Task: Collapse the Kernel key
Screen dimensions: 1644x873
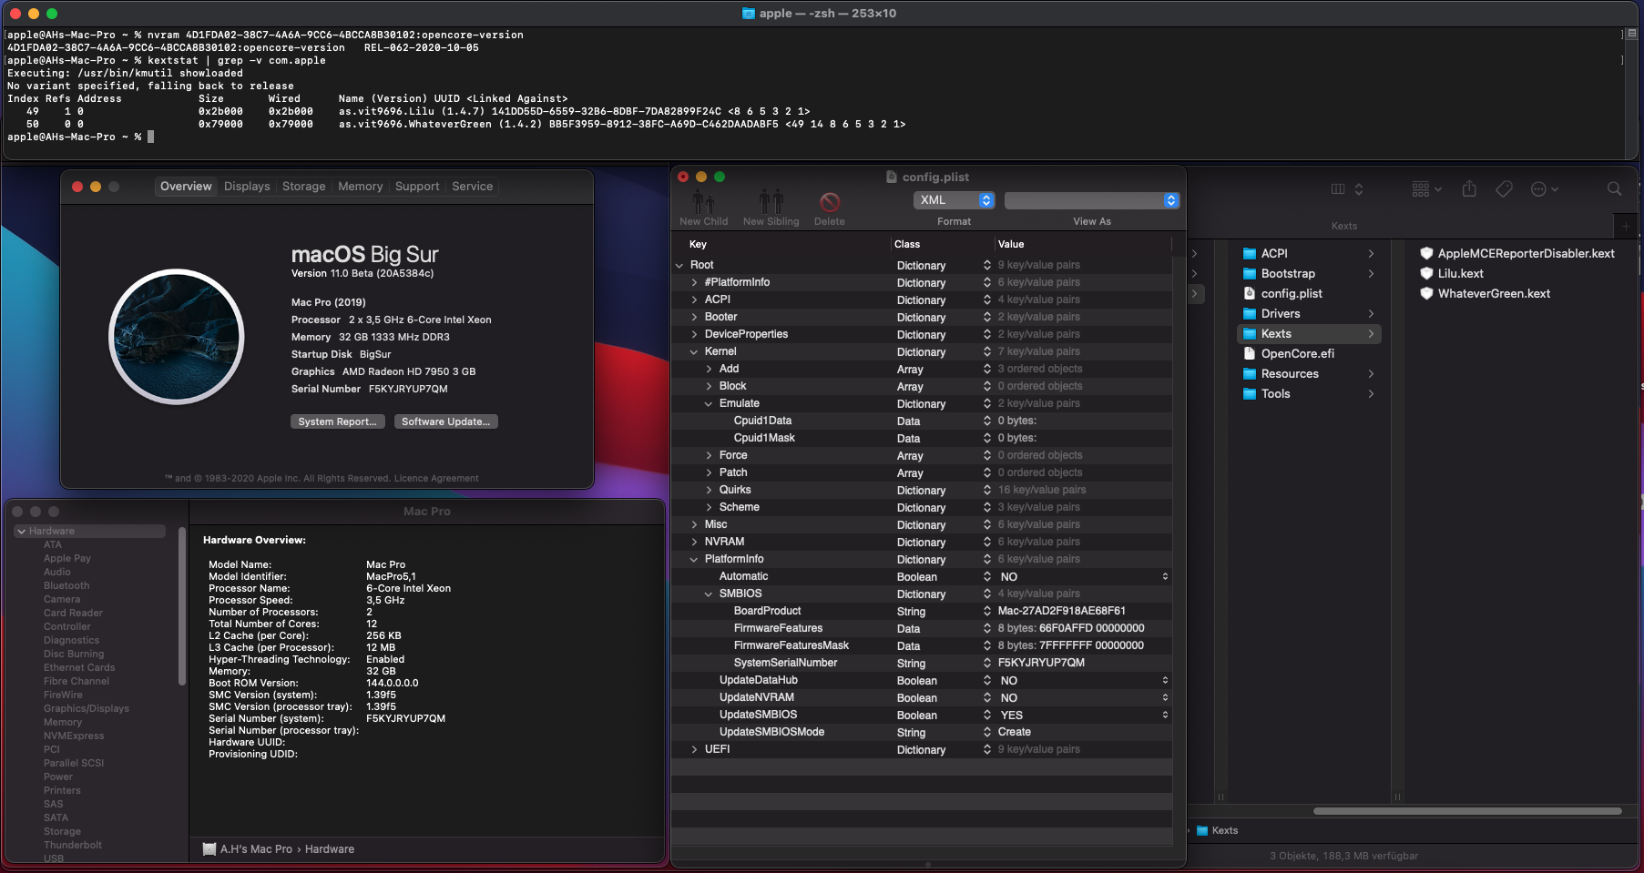Action: click(694, 351)
